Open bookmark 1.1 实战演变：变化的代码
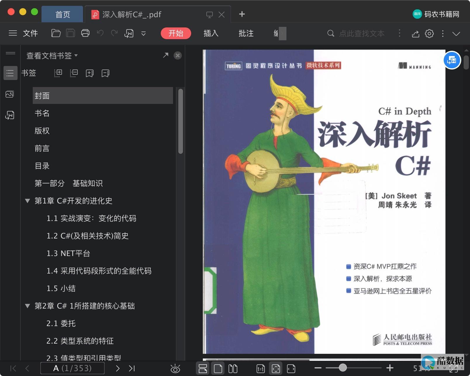The width and height of the screenshot is (470, 376). click(91, 218)
